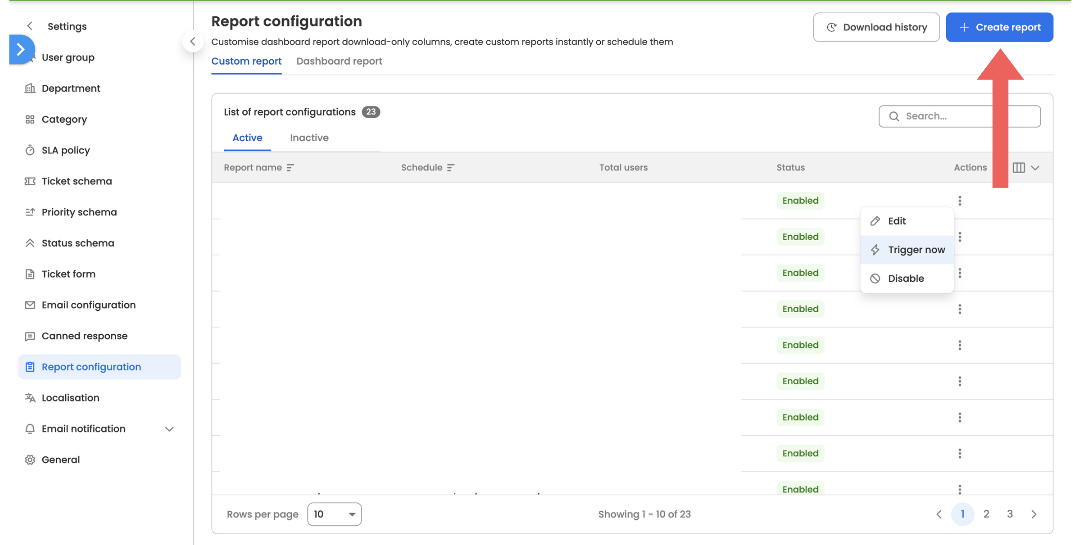Click the Create report button

coord(999,27)
